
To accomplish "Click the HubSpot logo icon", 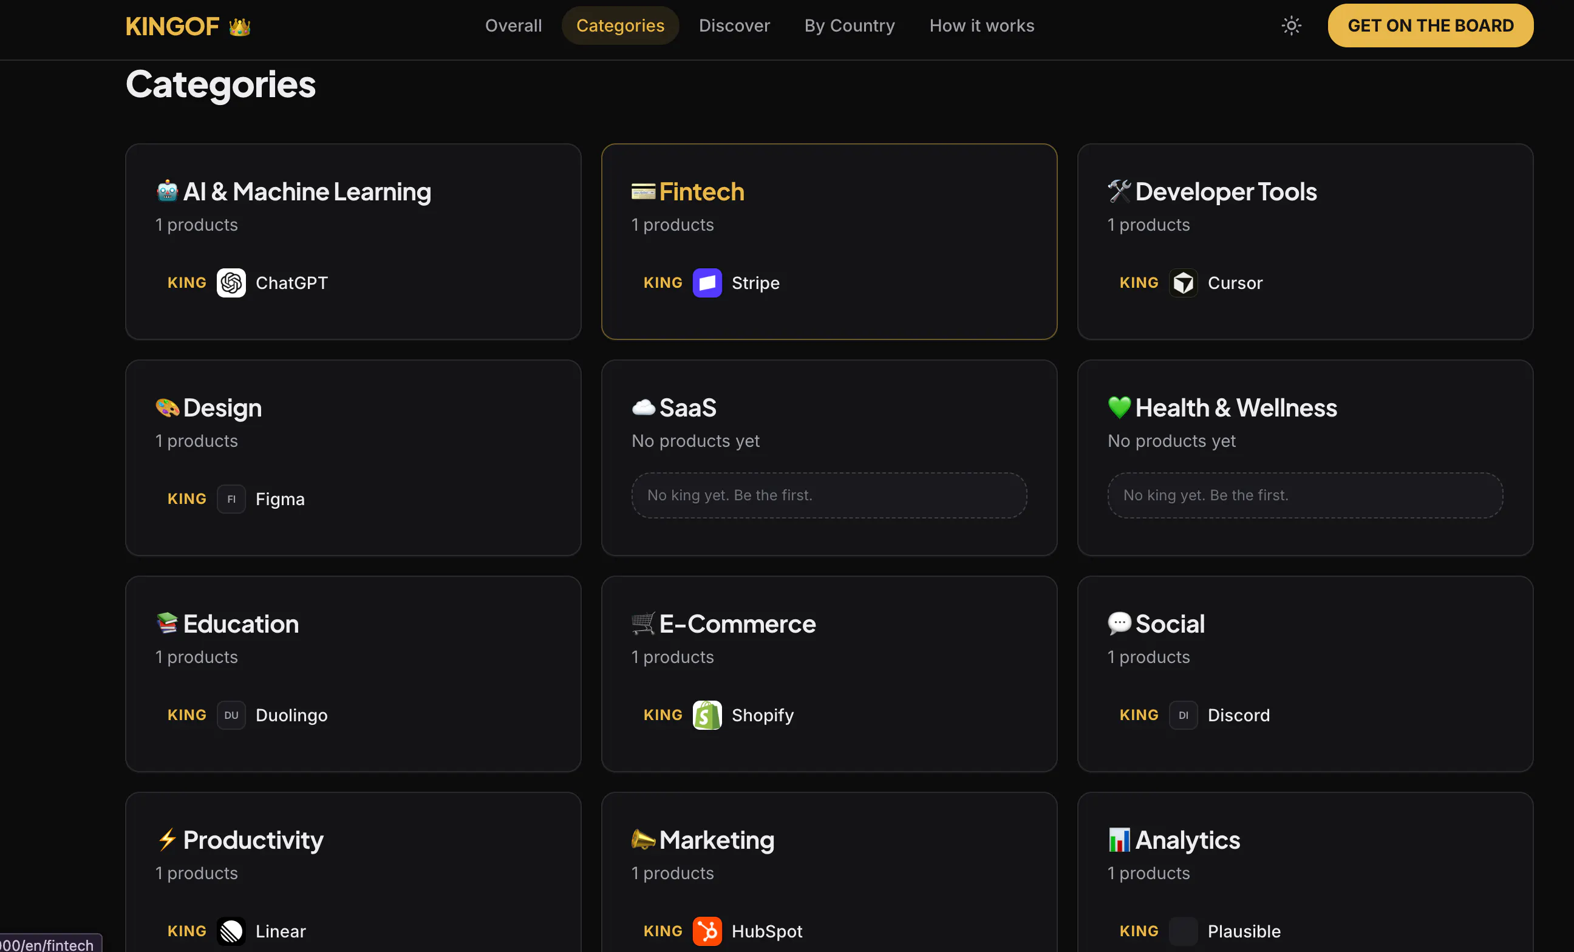I will point(707,931).
